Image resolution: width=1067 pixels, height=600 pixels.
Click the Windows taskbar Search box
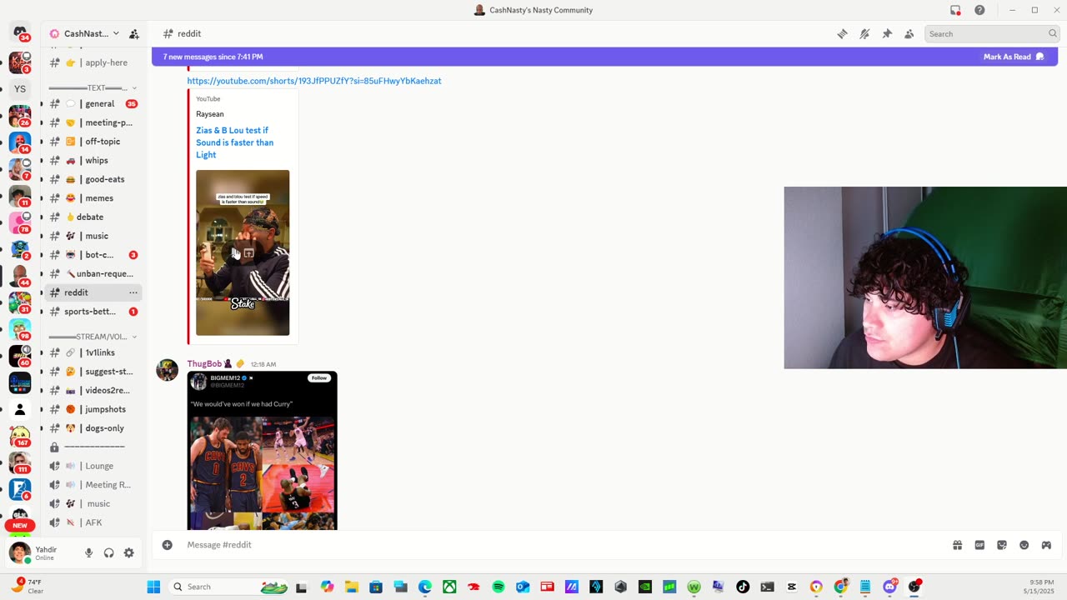227,587
